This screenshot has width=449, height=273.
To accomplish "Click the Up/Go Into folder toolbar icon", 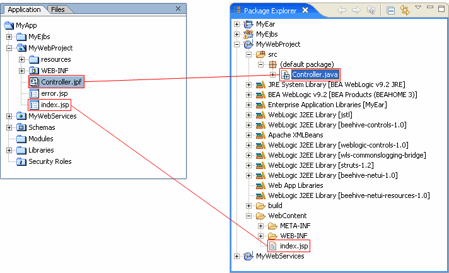I will 371,10.
